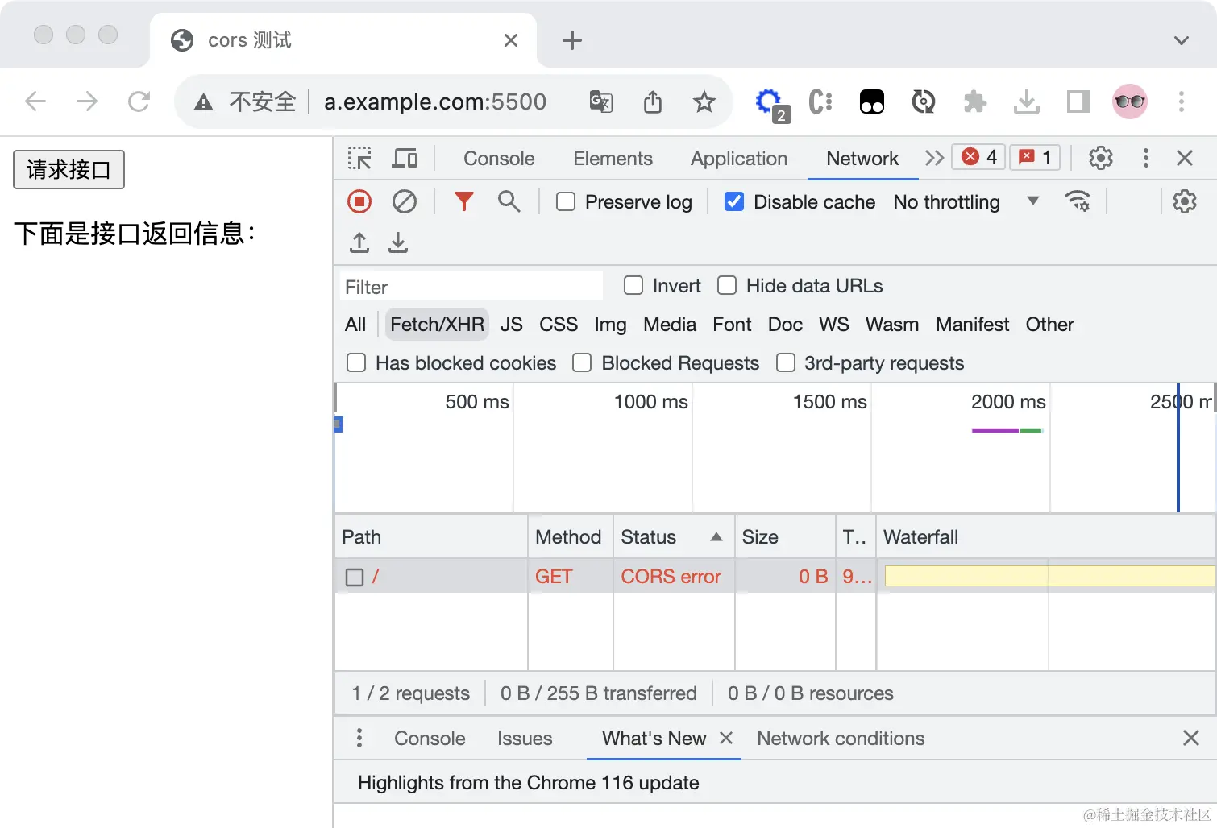Open the Extensions puzzle icon
The height and width of the screenshot is (828, 1217).
point(975,101)
